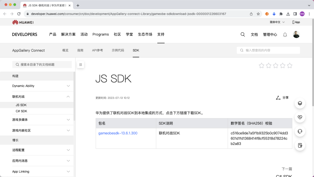Download gameobesdk-13.6.1.300 package
This screenshot has height=177, width=314.
(x=118, y=133)
